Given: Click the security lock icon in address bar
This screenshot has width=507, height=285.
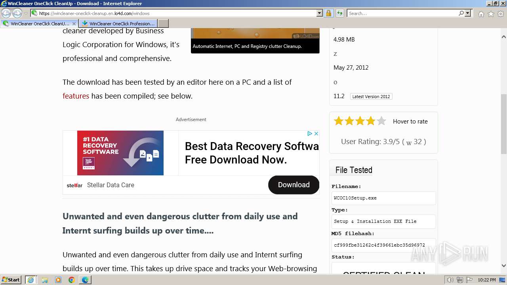Looking at the screenshot, I should point(328,13).
